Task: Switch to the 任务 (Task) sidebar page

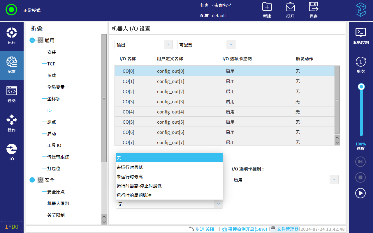Action: click(12, 94)
